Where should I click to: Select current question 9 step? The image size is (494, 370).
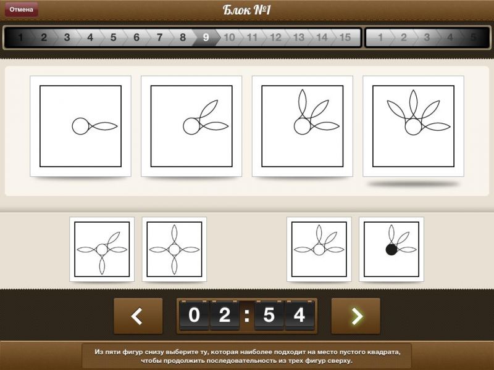[x=206, y=38]
